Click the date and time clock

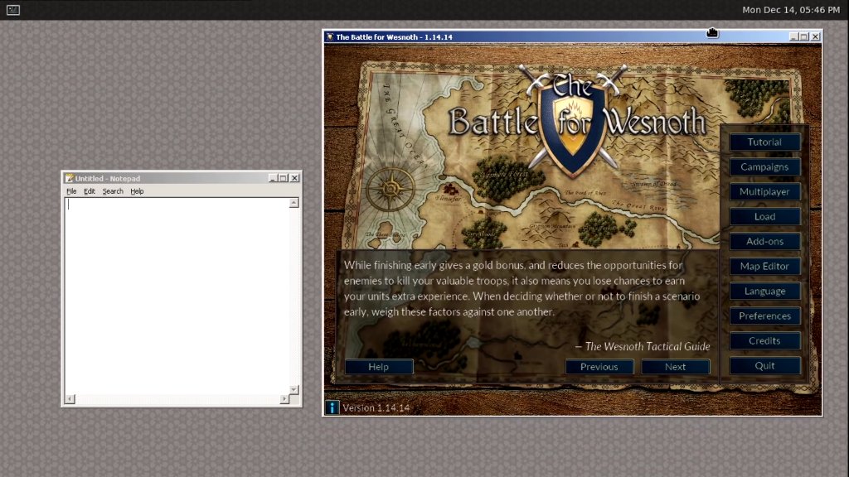[790, 10]
